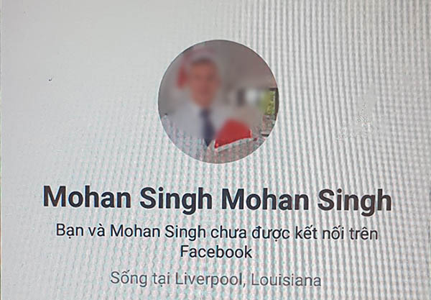Screen dimensions: 431x300
Task: Click the dark tie in the profile photo
Action: tap(208, 127)
